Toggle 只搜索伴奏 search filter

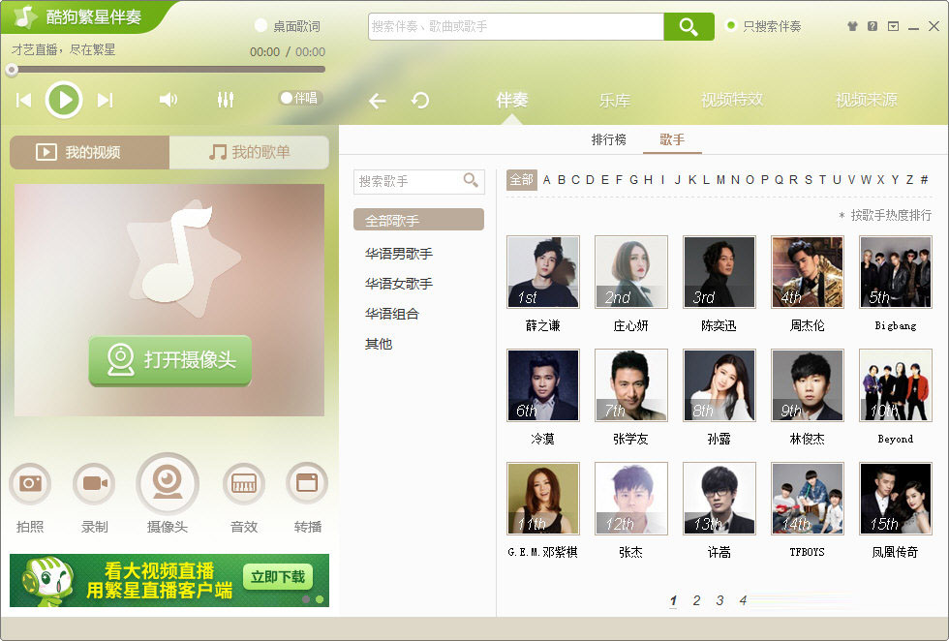(764, 26)
